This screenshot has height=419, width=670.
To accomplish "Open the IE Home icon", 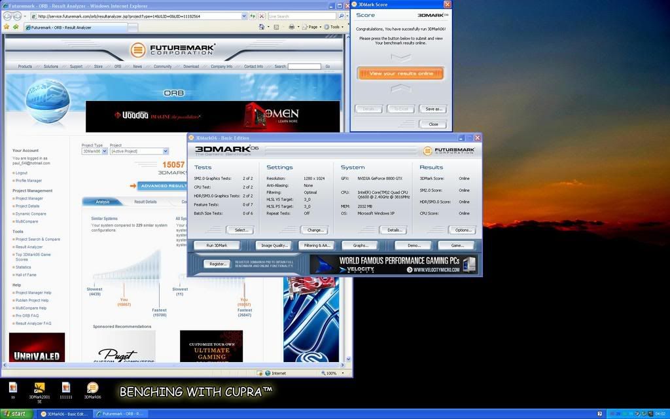I will pyautogui.click(x=261, y=27).
